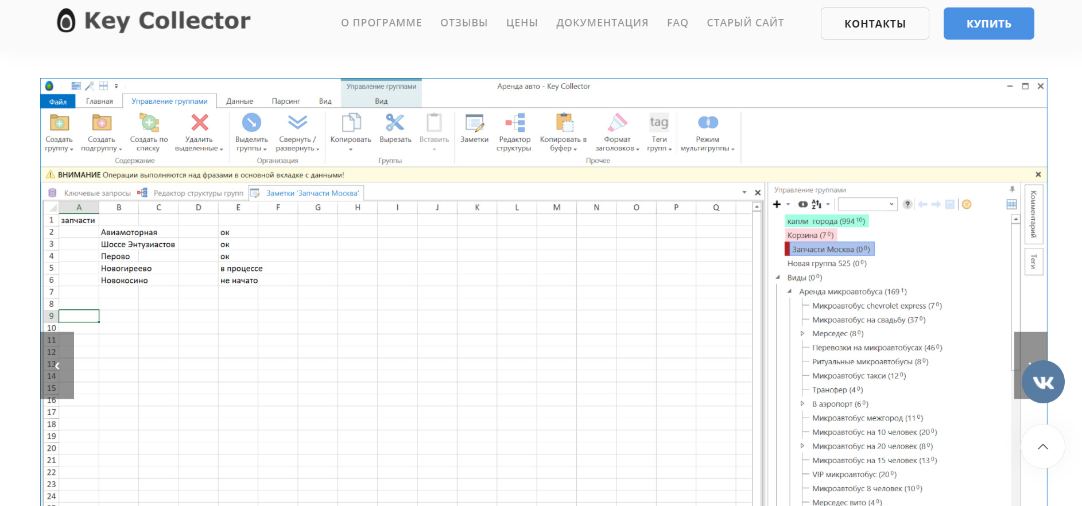Open Заметки via its ribbon icon
This screenshot has height=506, width=1082.
tap(474, 123)
